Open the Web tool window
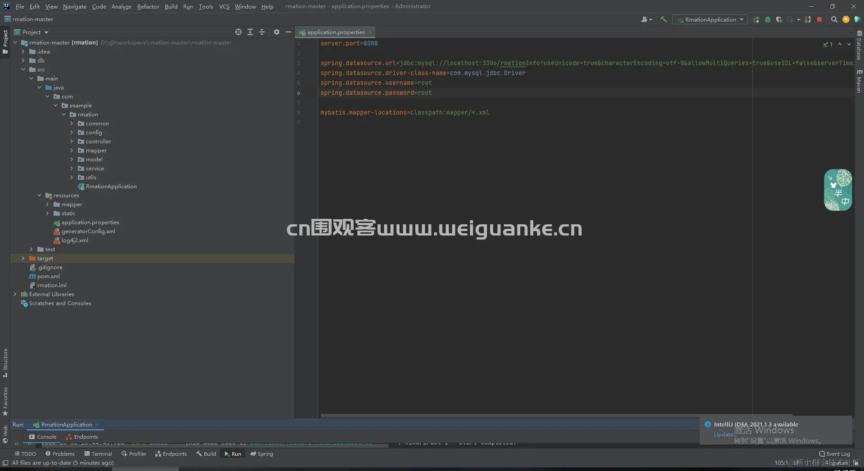864x471 pixels. [x=5, y=434]
